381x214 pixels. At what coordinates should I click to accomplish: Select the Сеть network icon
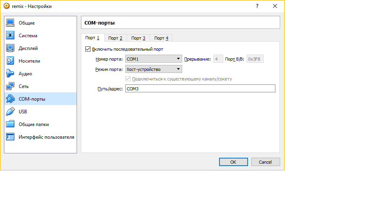tap(10, 86)
